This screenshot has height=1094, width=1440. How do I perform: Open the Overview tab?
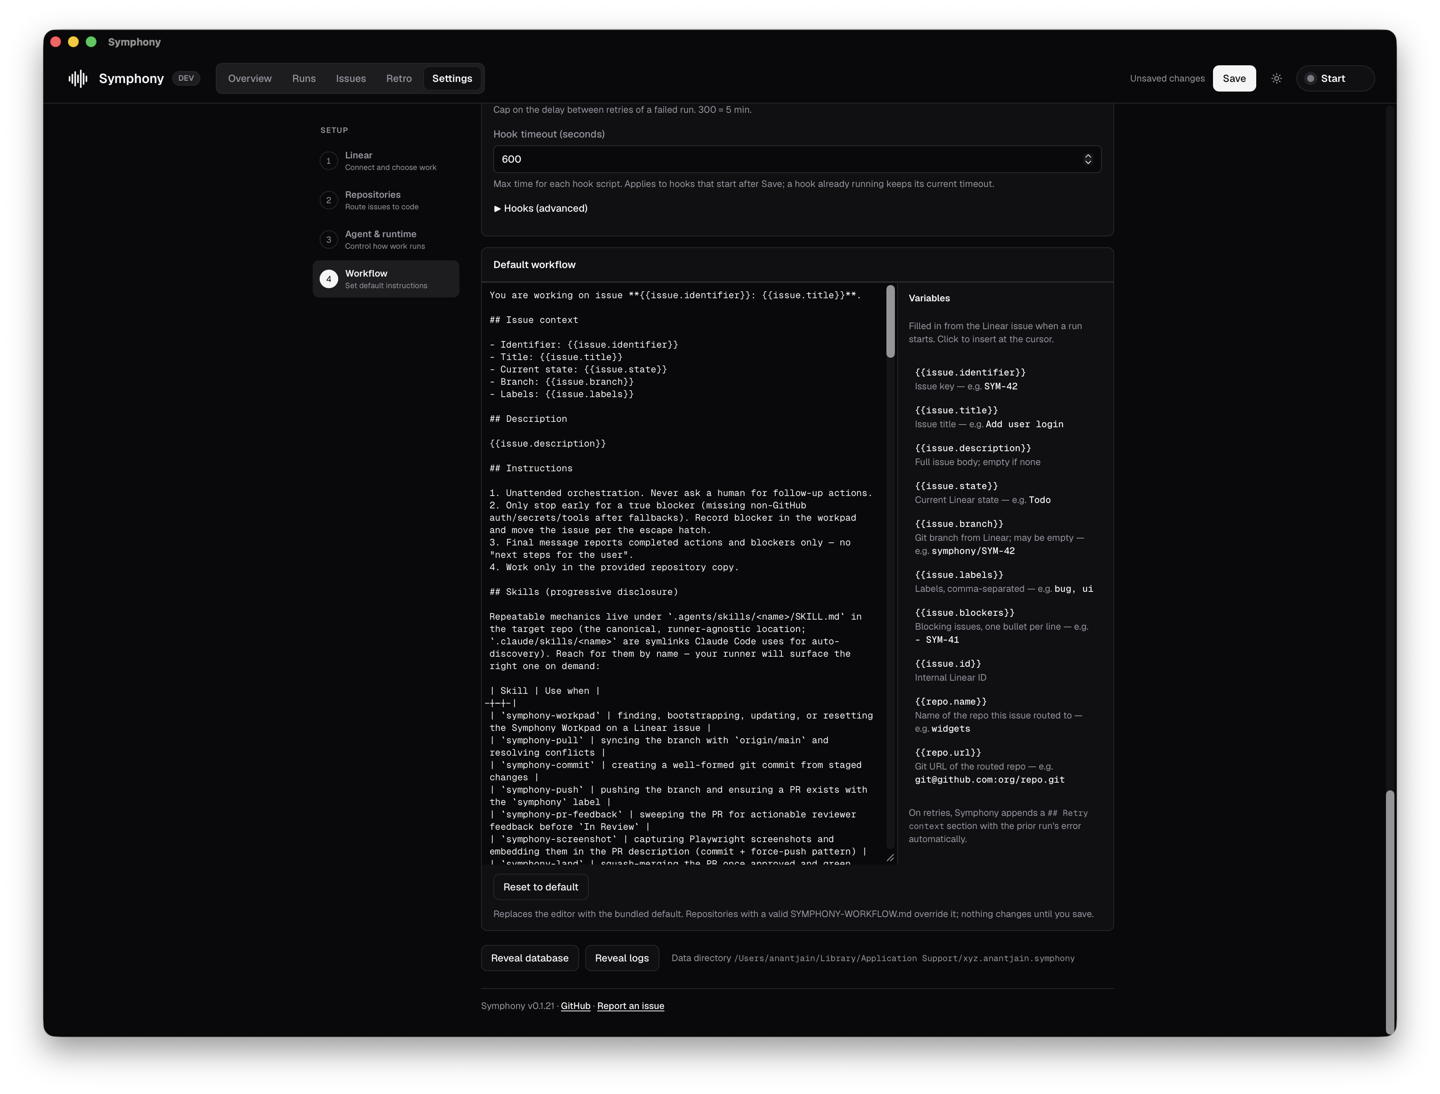point(250,78)
